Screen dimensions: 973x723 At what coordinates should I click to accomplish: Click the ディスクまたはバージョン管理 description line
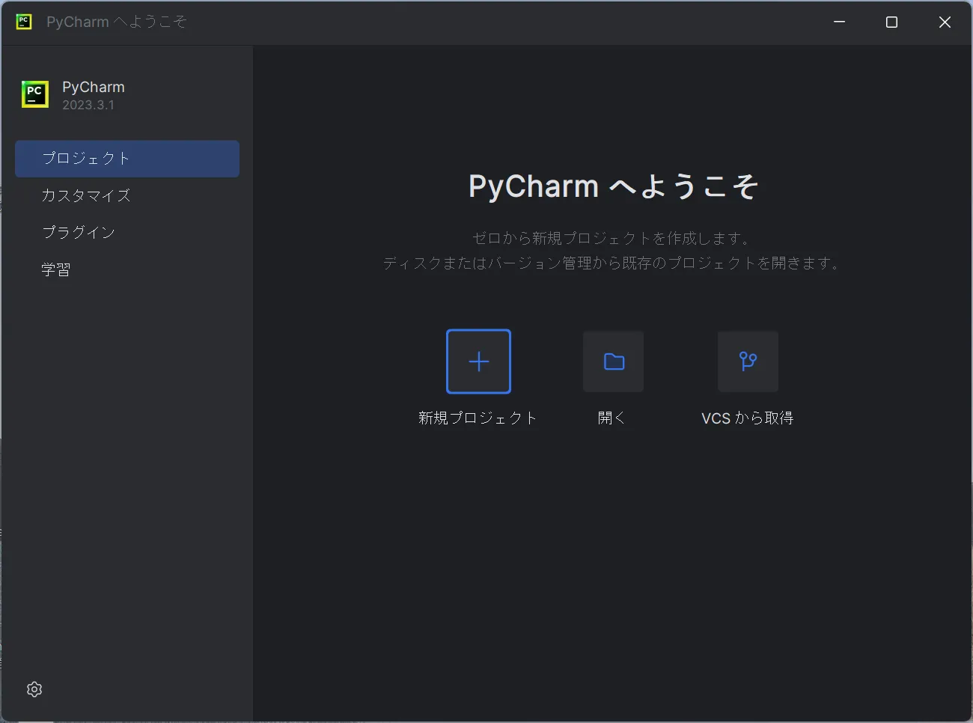[611, 263]
